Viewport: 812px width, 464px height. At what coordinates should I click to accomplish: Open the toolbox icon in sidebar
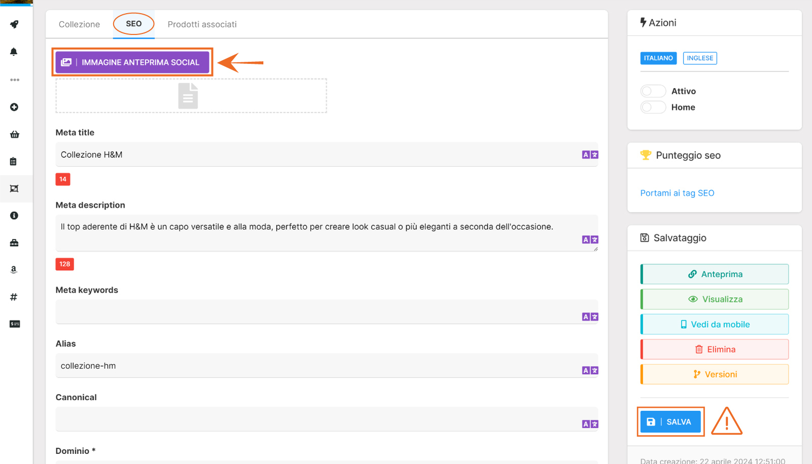click(x=14, y=243)
